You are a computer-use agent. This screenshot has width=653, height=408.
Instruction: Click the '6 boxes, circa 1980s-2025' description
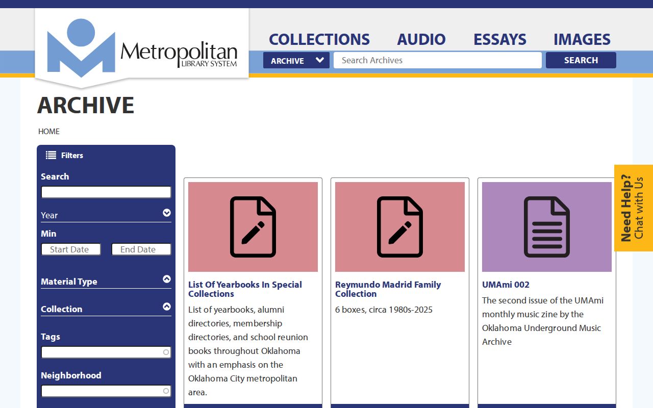(384, 310)
